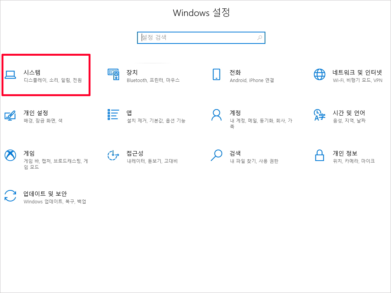Click description 'Wi-Fi, 비행기 모드, VPN'
This screenshot has height=293, width=391.
pyautogui.click(x=357, y=80)
